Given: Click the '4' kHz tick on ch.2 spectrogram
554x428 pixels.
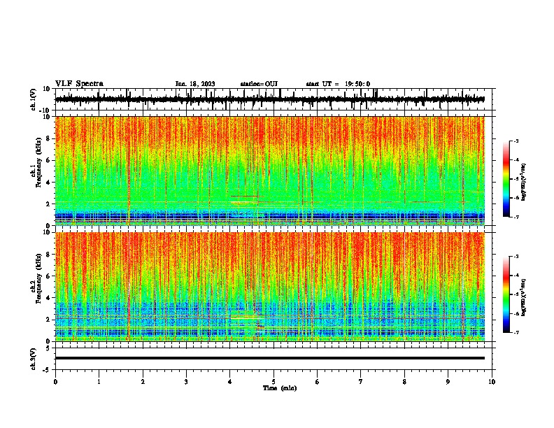Looking at the screenshot, I should (49, 298).
